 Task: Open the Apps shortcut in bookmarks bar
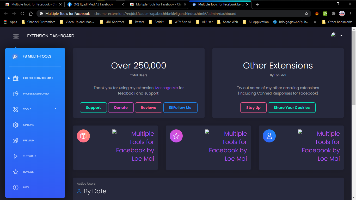click(10, 22)
